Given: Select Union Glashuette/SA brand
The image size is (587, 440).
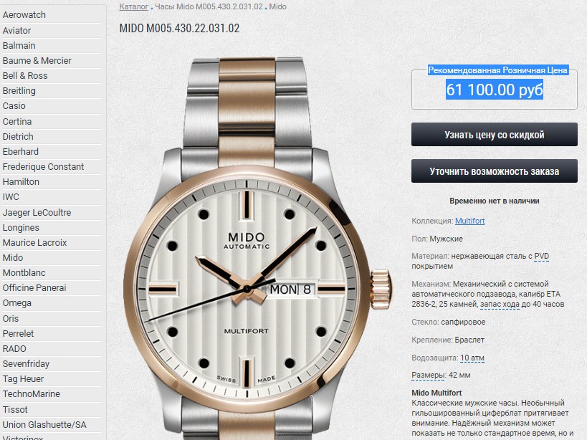Looking at the screenshot, I should [44, 425].
